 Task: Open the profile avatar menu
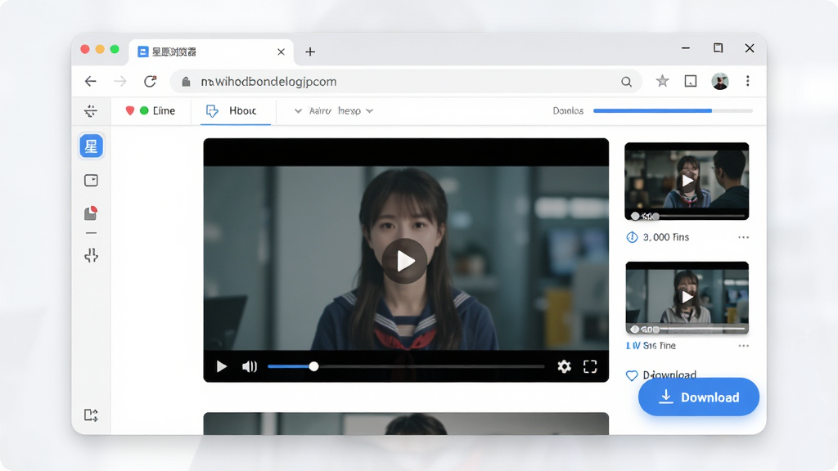tap(720, 81)
